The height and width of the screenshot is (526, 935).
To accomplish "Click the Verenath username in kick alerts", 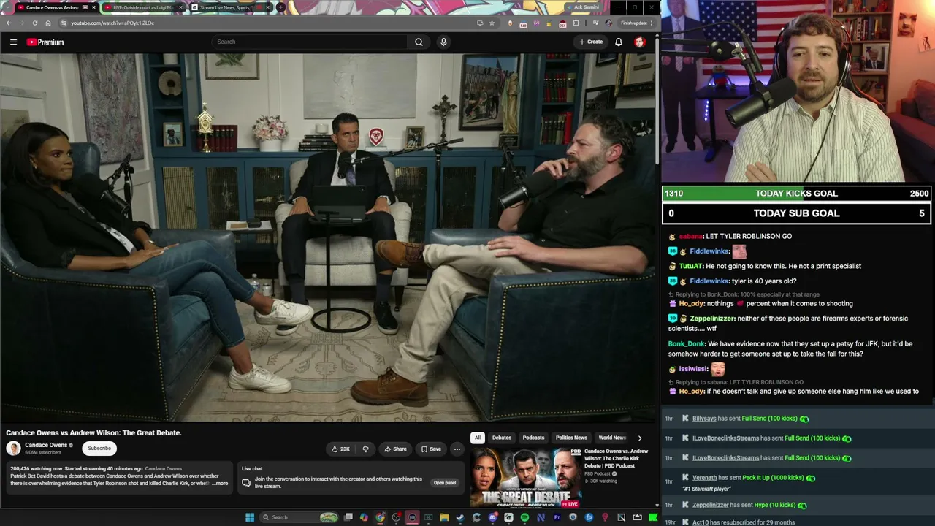I will tap(704, 478).
